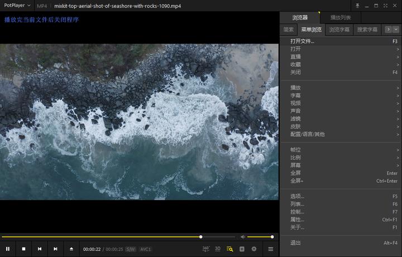This screenshot has height=257, width=402.
Task: Open the playback settings gear icon
Action: coord(254,249)
